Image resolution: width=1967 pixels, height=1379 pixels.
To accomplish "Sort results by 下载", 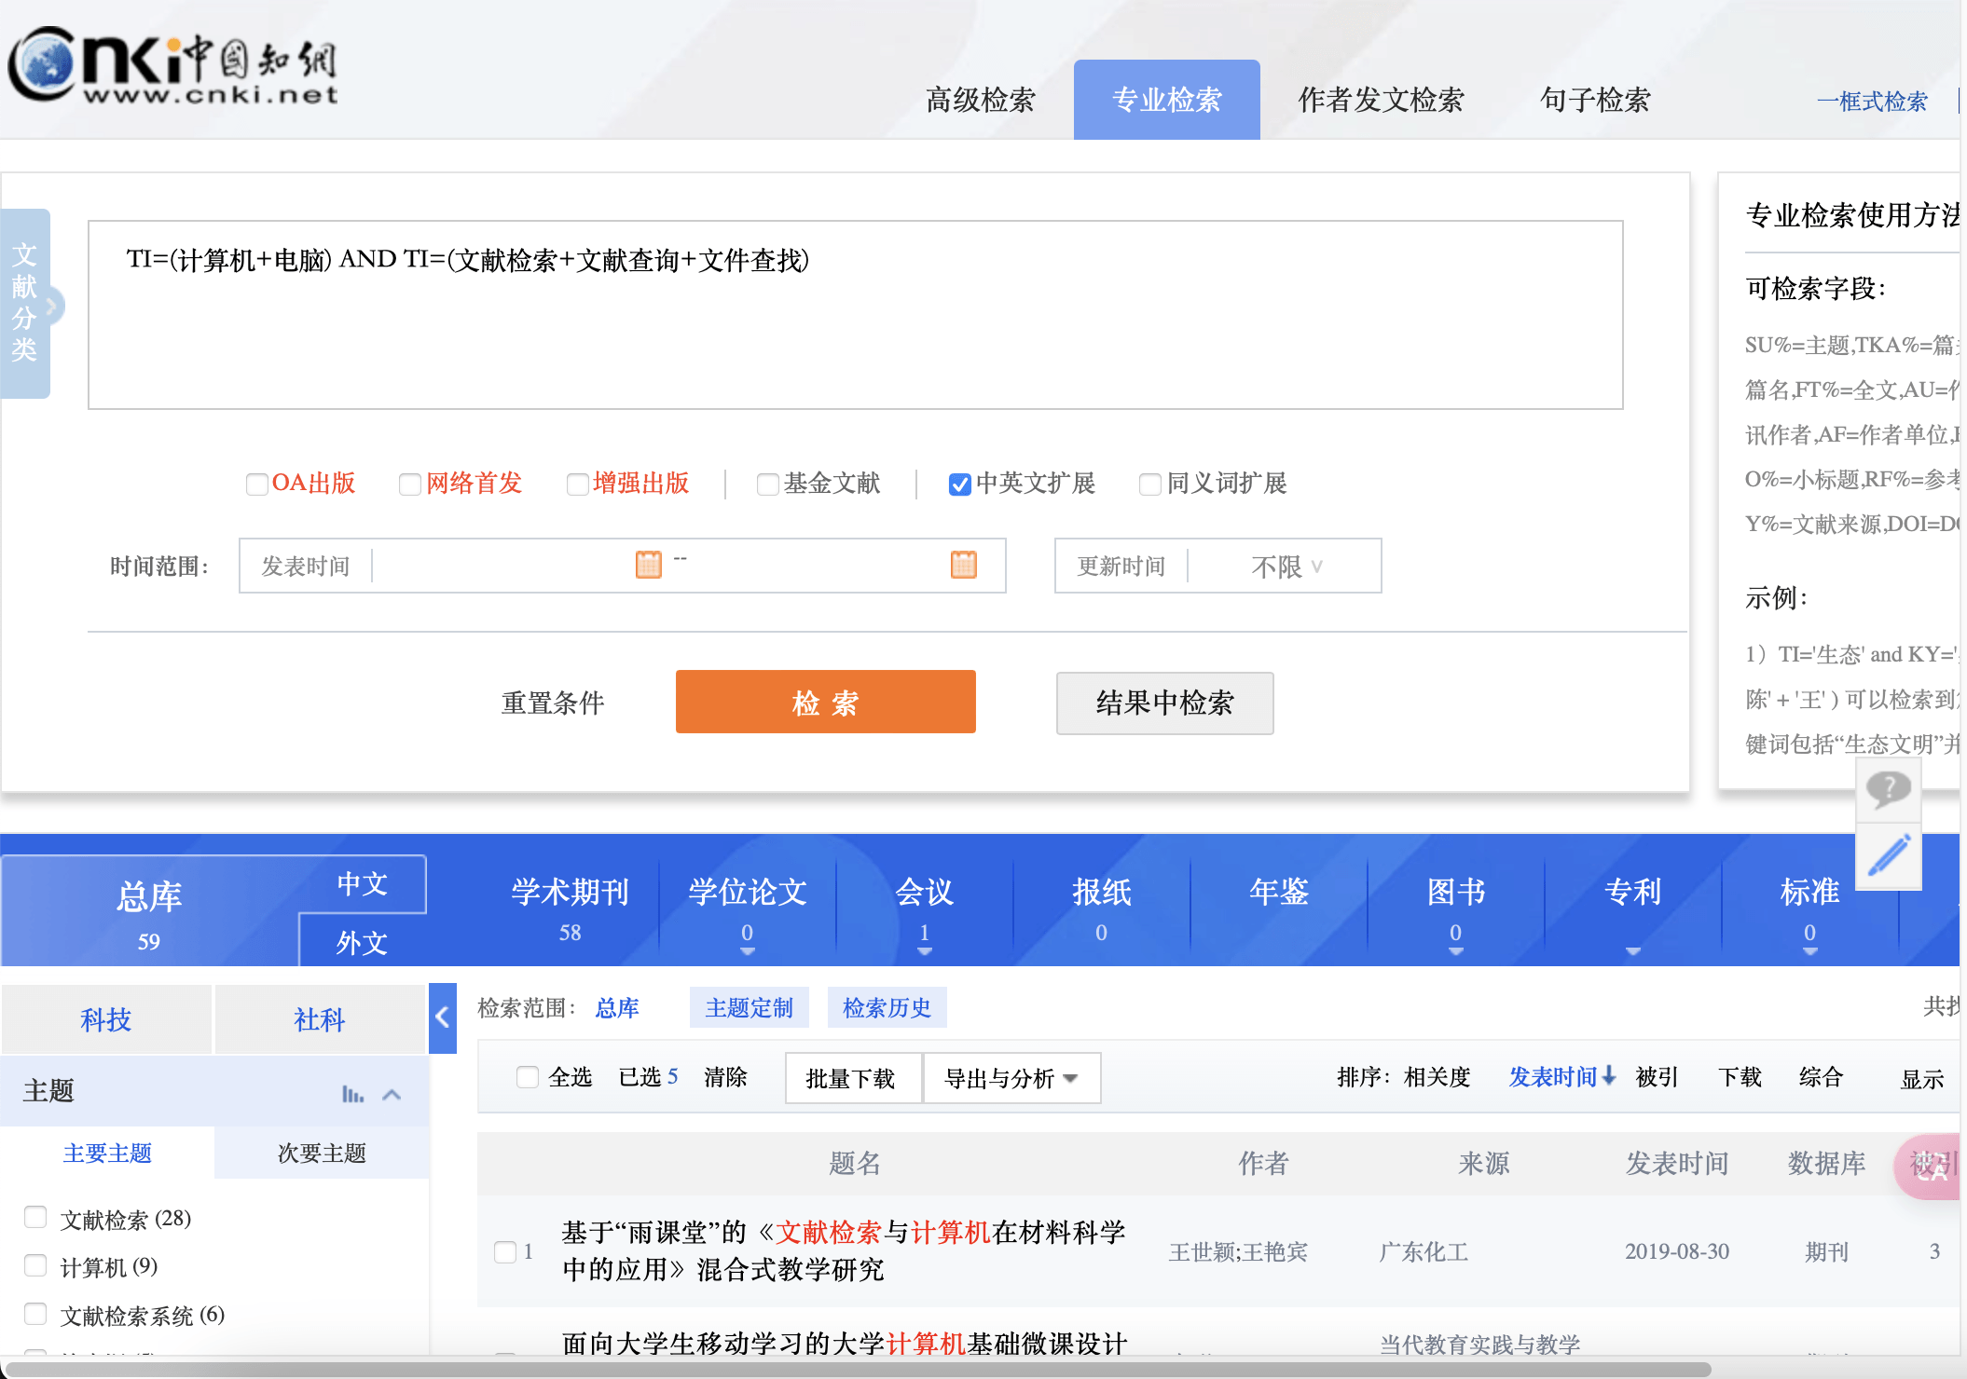I will (x=1740, y=1077).
